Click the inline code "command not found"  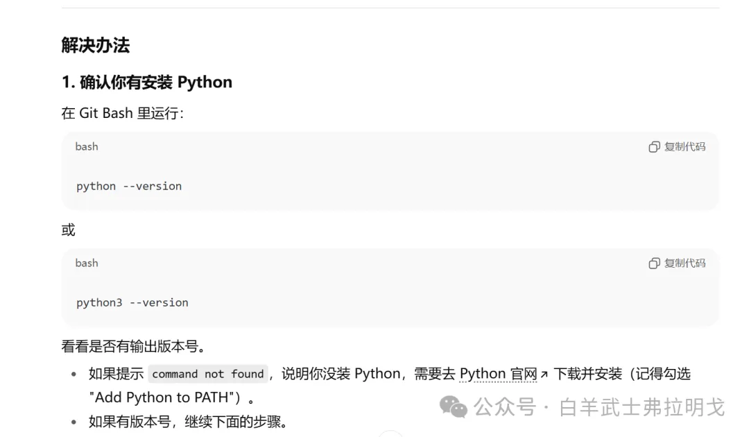point(208,374)
